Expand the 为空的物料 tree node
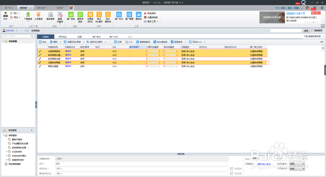 click(x=7, y=152)
